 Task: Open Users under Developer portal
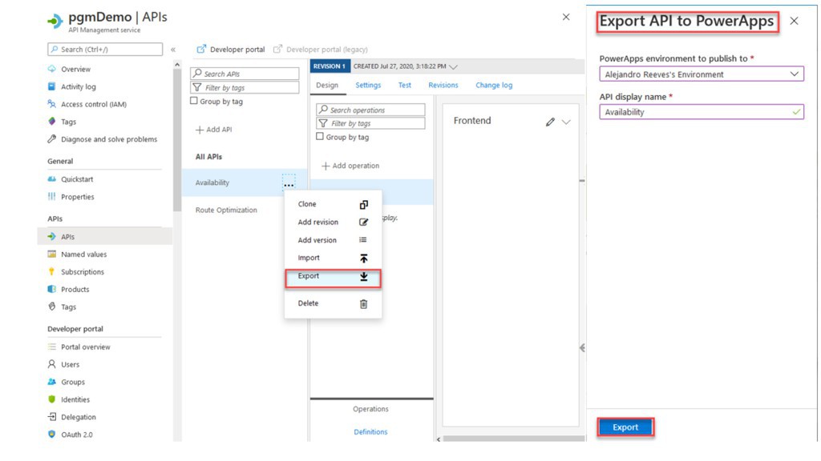pos(70,364)
